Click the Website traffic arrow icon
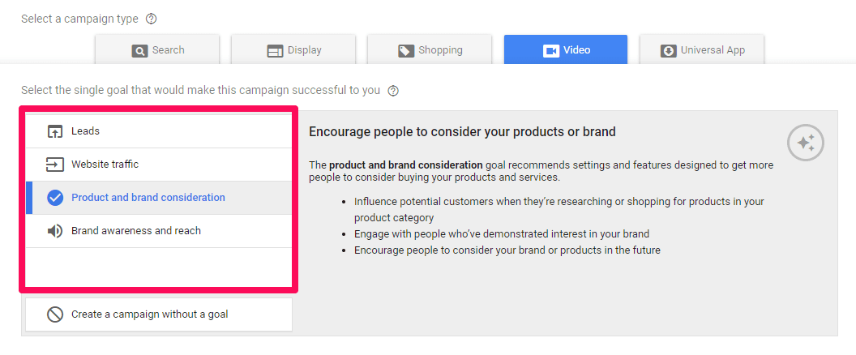Image resolution: width=856 pixels, height=355 pixels. coord(55,165)
